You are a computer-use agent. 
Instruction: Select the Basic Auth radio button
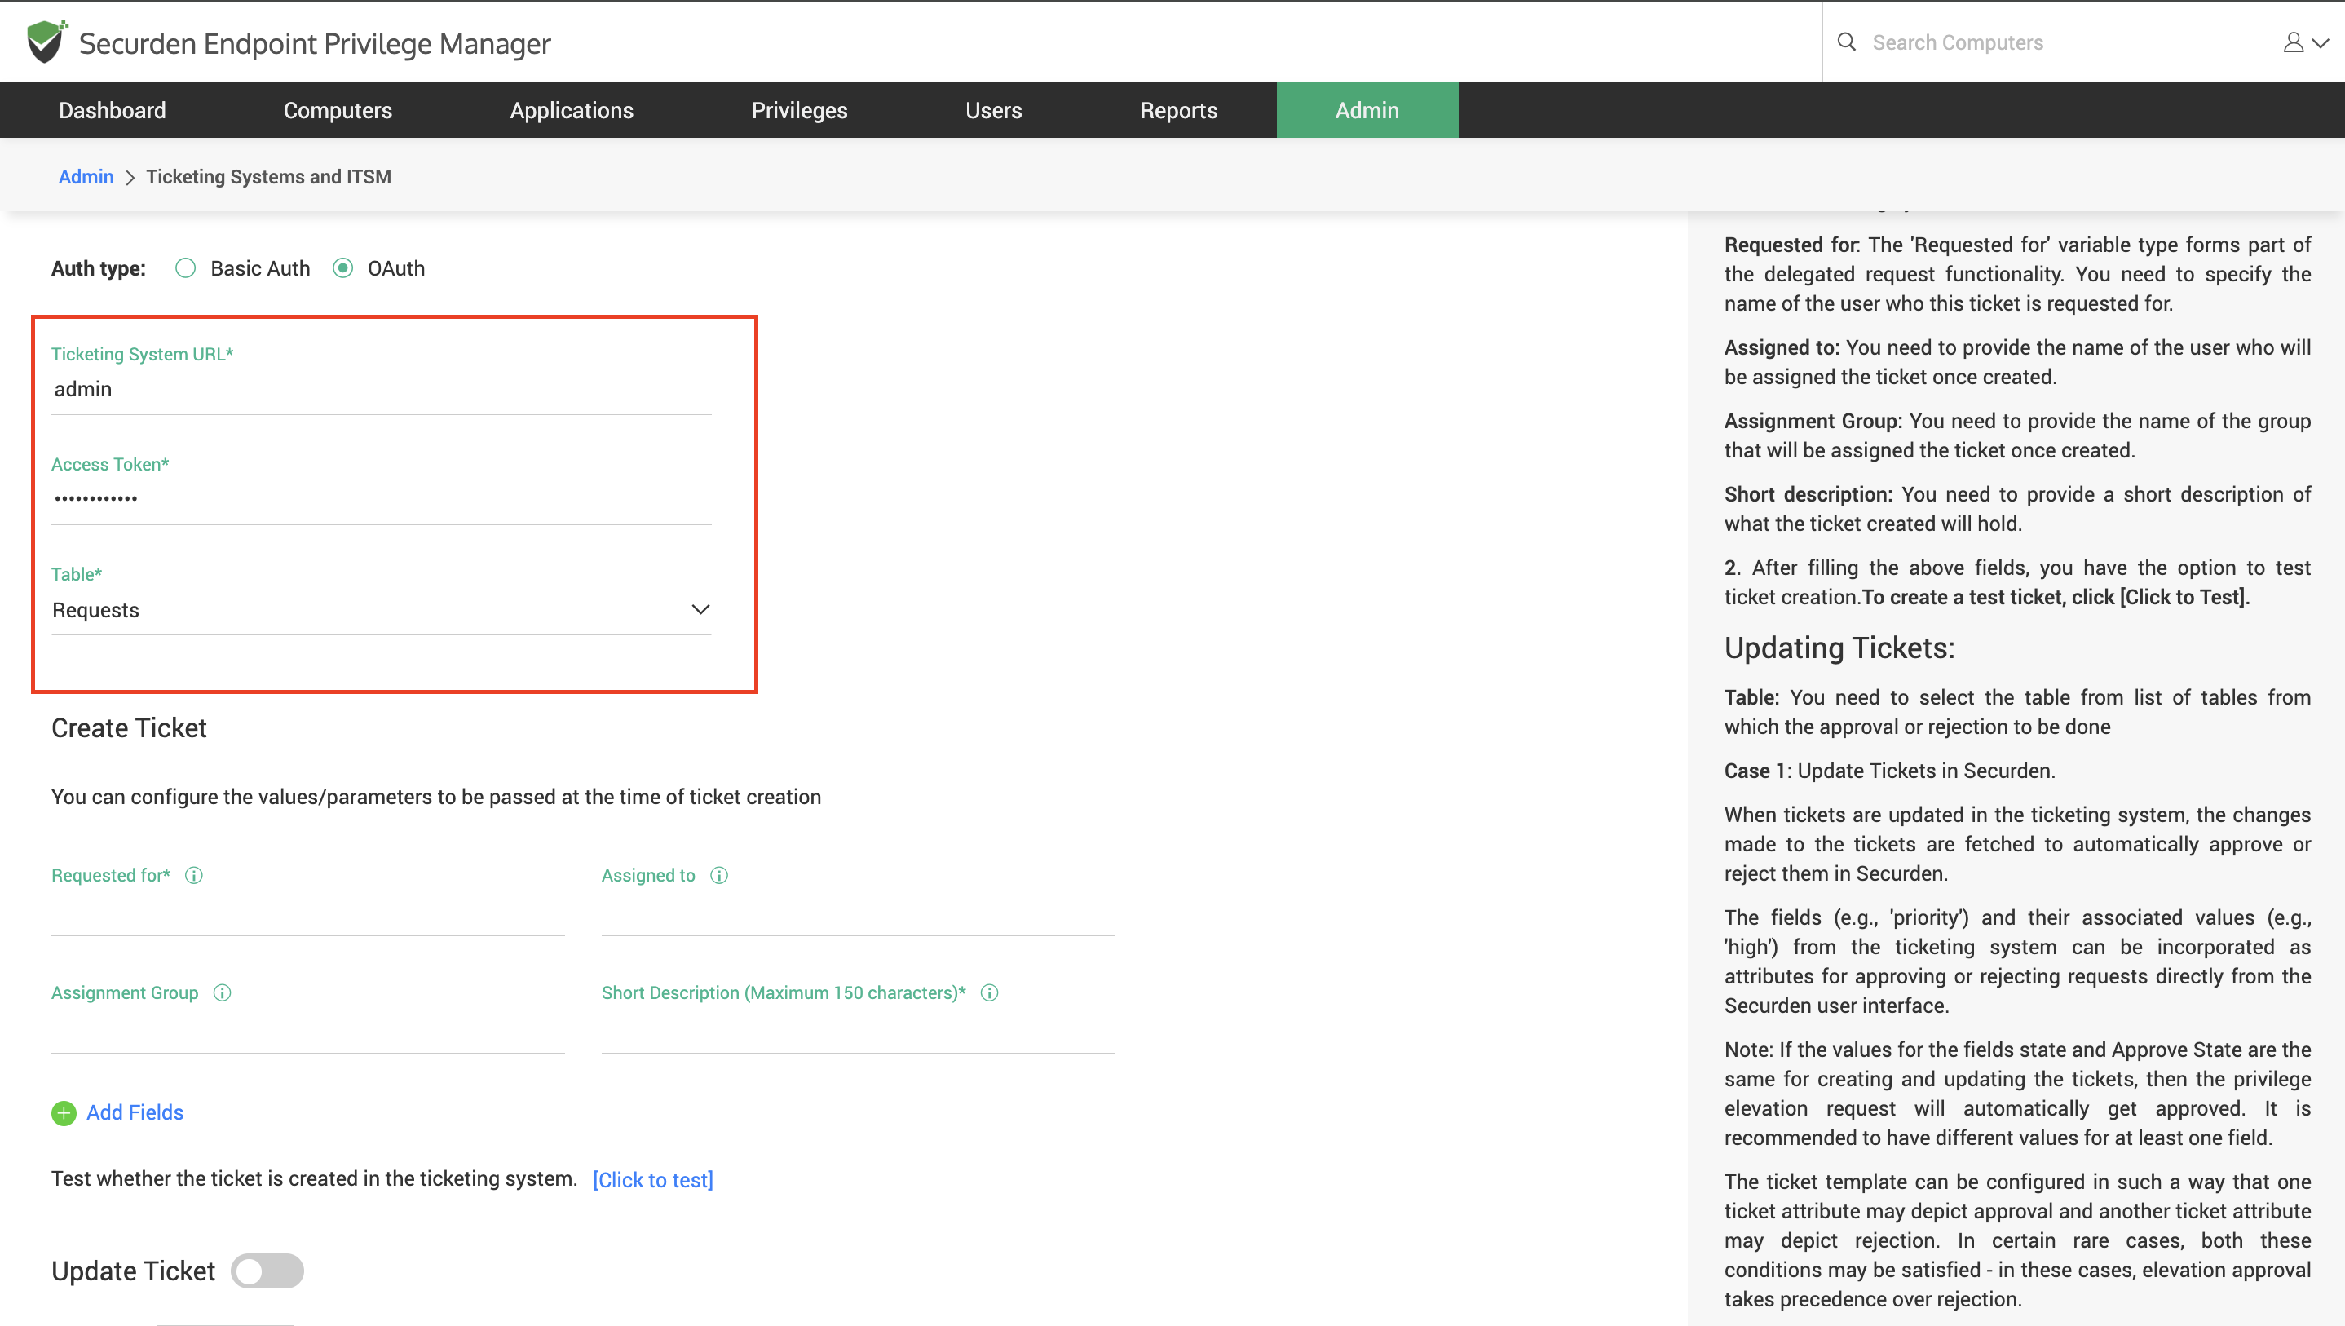tap(186, 267)
